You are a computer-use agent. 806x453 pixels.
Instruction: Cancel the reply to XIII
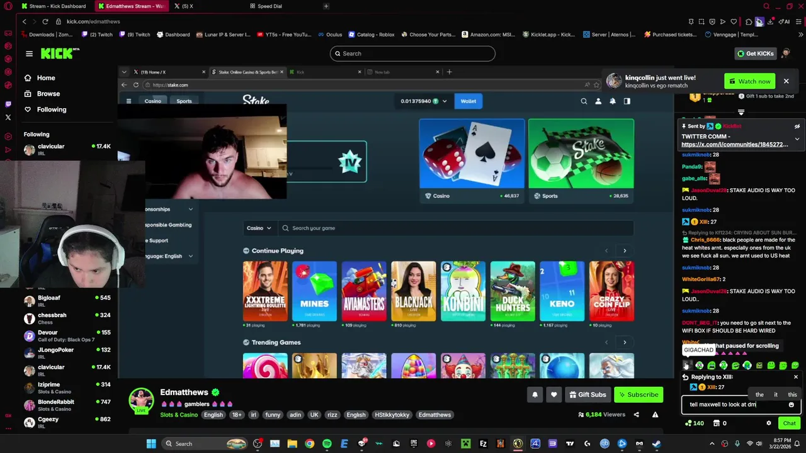(x=795, y=377)
